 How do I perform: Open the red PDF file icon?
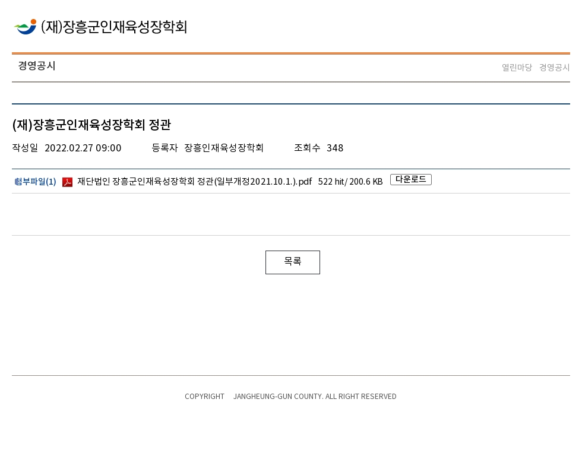[x=67, y=182]
